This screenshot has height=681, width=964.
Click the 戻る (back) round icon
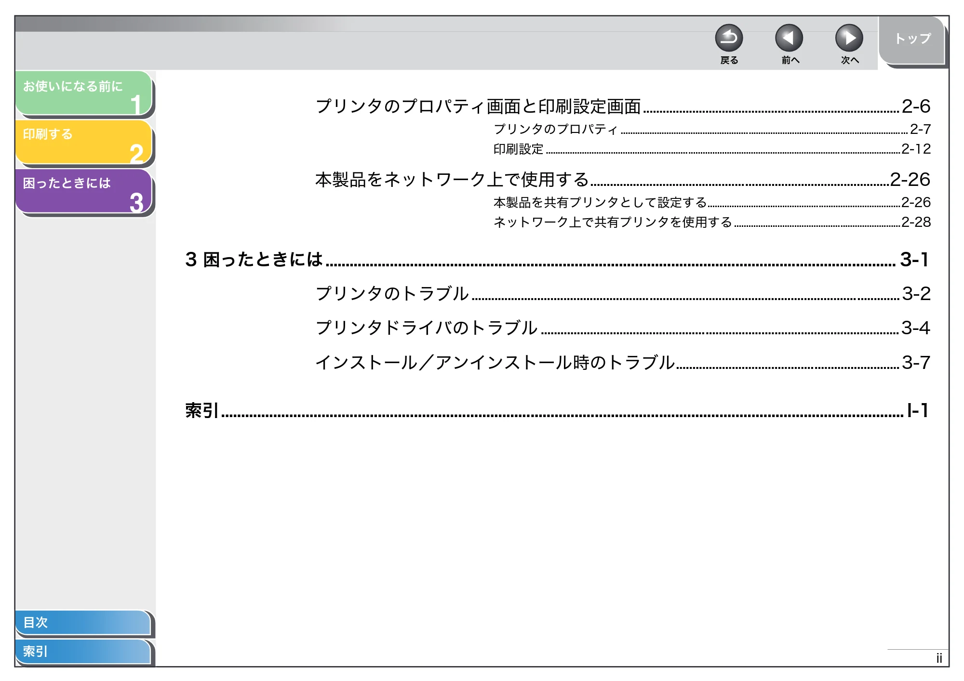pyautogui.click(x=729, y=38)
